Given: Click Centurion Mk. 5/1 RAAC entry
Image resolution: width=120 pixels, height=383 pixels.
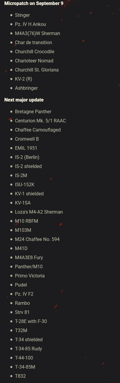Looking at the screenshot, I should [40, 121].
